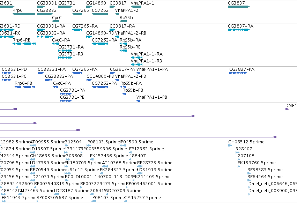Select the VhaPPA1-1 gene label
This screenshot has height=203, width=297.
142,3
